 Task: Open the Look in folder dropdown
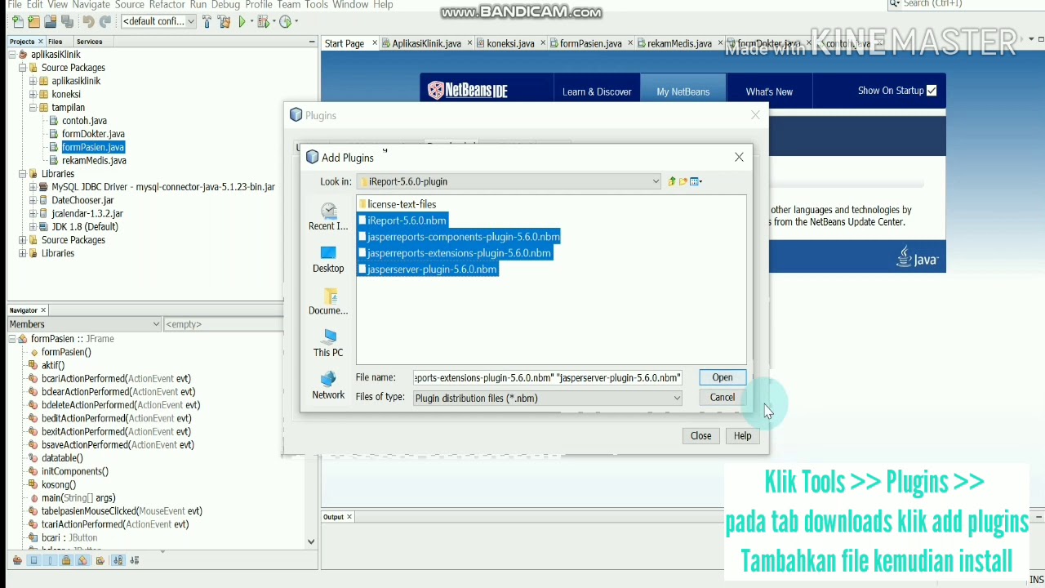[656, 181]
